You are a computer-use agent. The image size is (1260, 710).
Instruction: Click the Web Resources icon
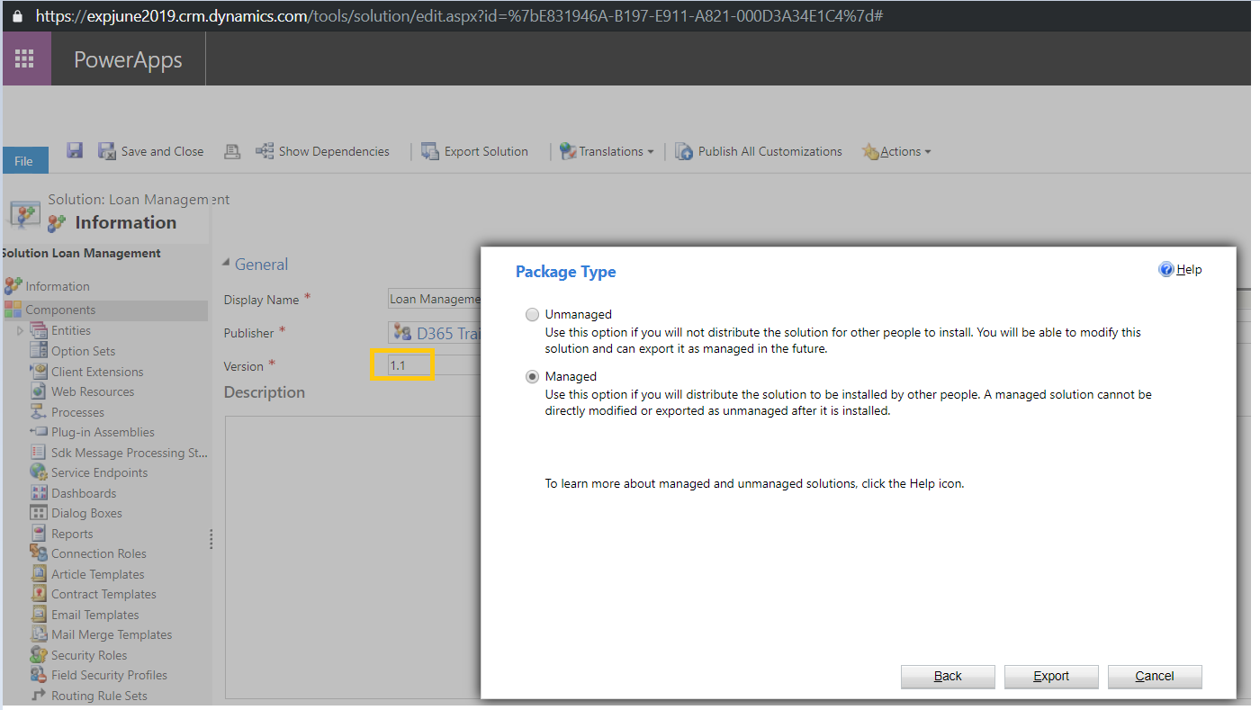click(39, 391)
